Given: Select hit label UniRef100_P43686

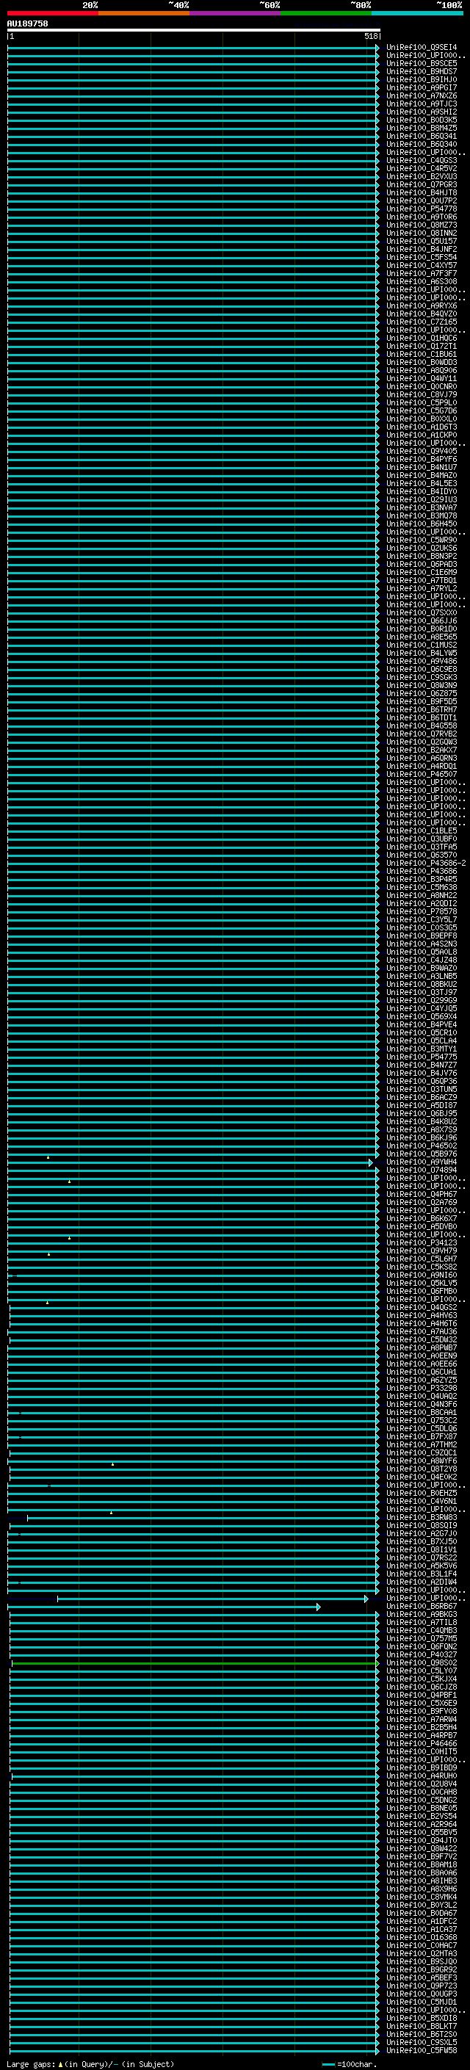Looking at the screenshot, I should (422, 871).
